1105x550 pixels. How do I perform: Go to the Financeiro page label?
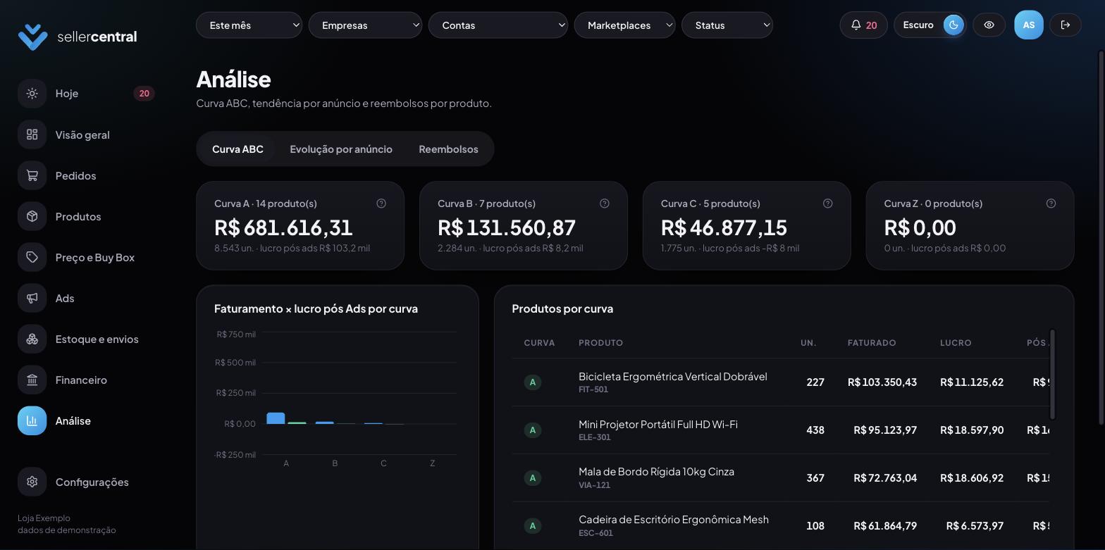pyautogui.click(x=81, y=380)
